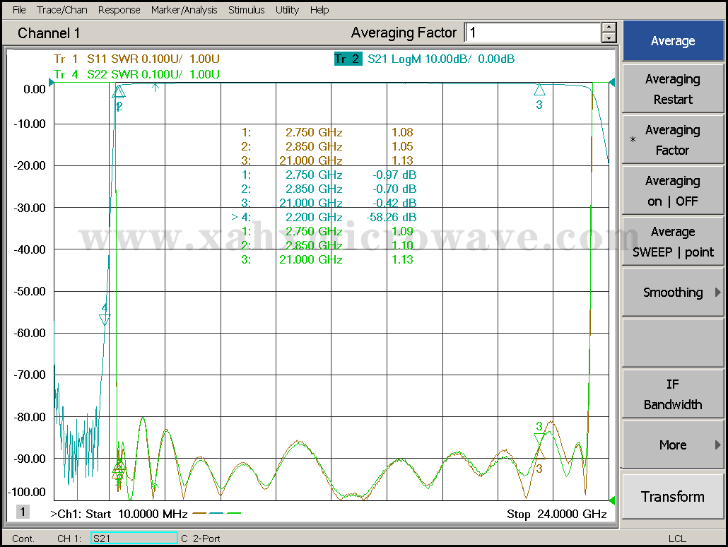Open the Utility menu
The width and height of the screenshot is (728, 547).
click(287, 10)
